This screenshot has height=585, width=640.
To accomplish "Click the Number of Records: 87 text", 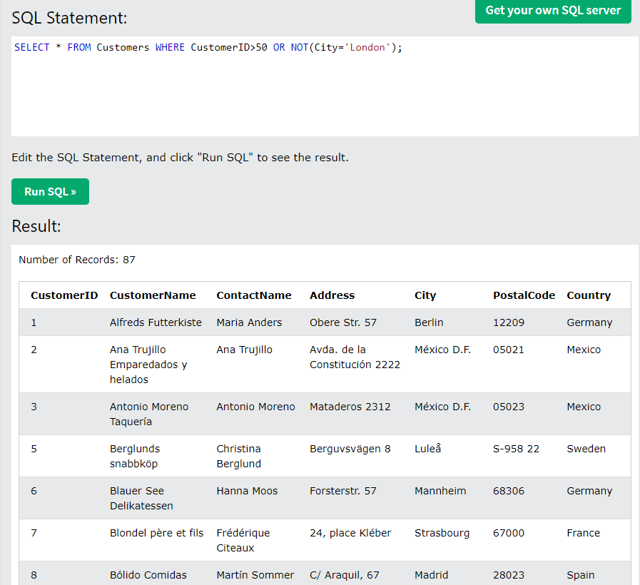I will pos(77,260).
